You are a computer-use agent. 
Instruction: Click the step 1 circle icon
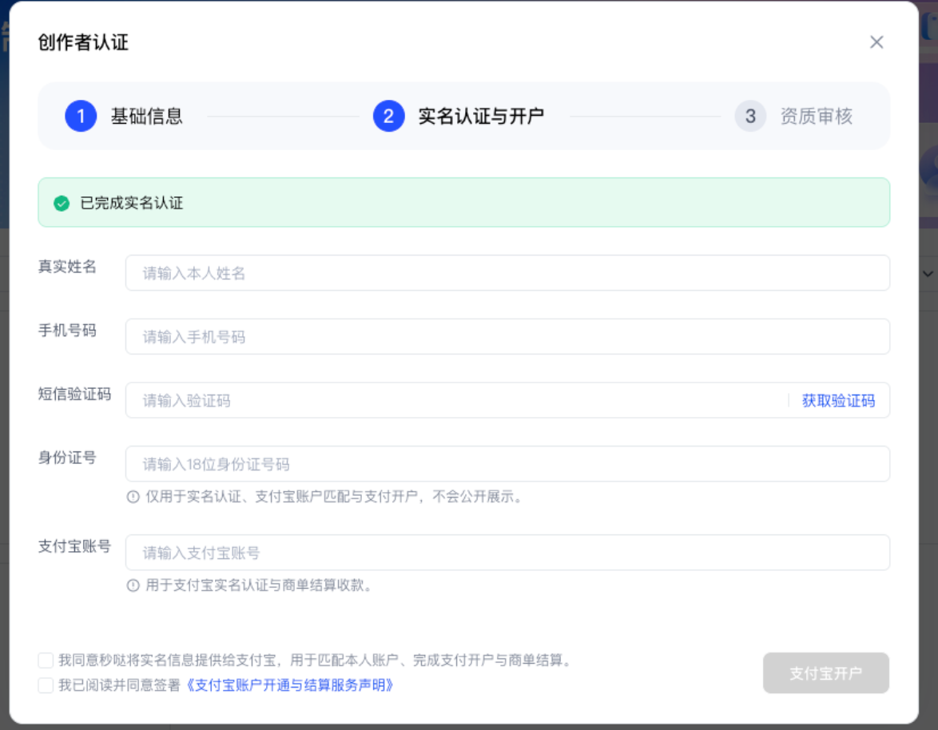click(81, 116)
